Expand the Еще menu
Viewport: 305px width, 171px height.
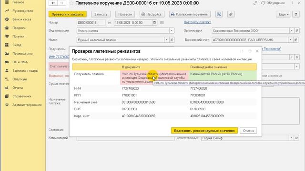coord(283,14)
